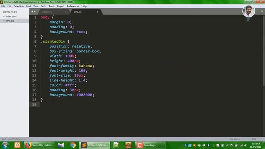Open the notepad-style app in taskbar
The image size is (265, 149).
click(x=116, y=145)
